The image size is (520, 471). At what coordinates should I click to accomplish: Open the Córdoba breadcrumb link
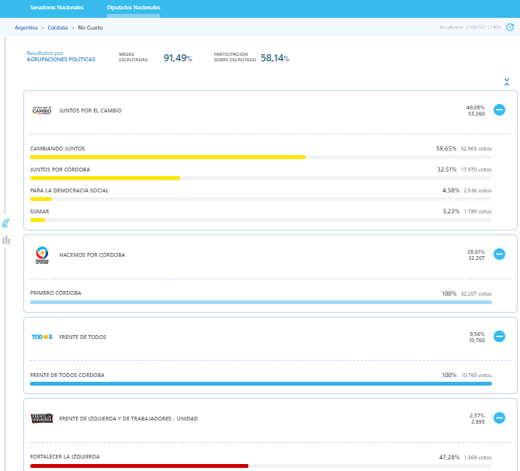57,27
